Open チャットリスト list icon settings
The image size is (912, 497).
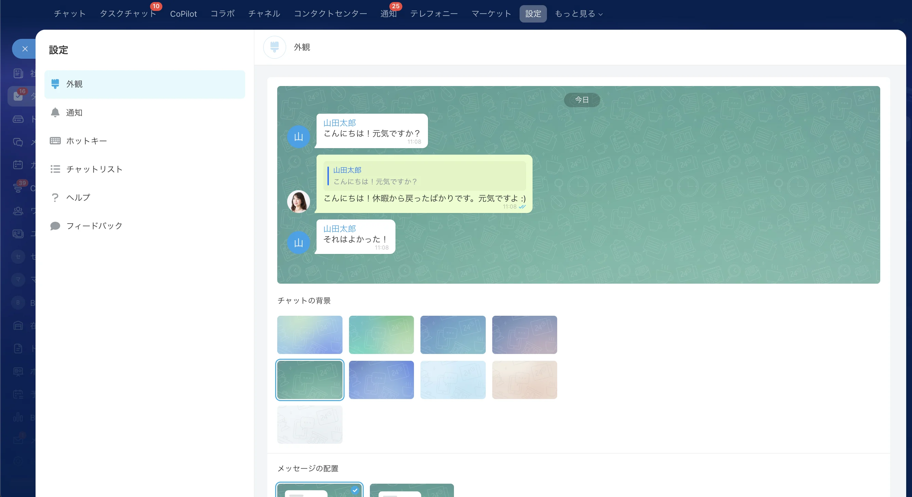[x=55, y=169]
